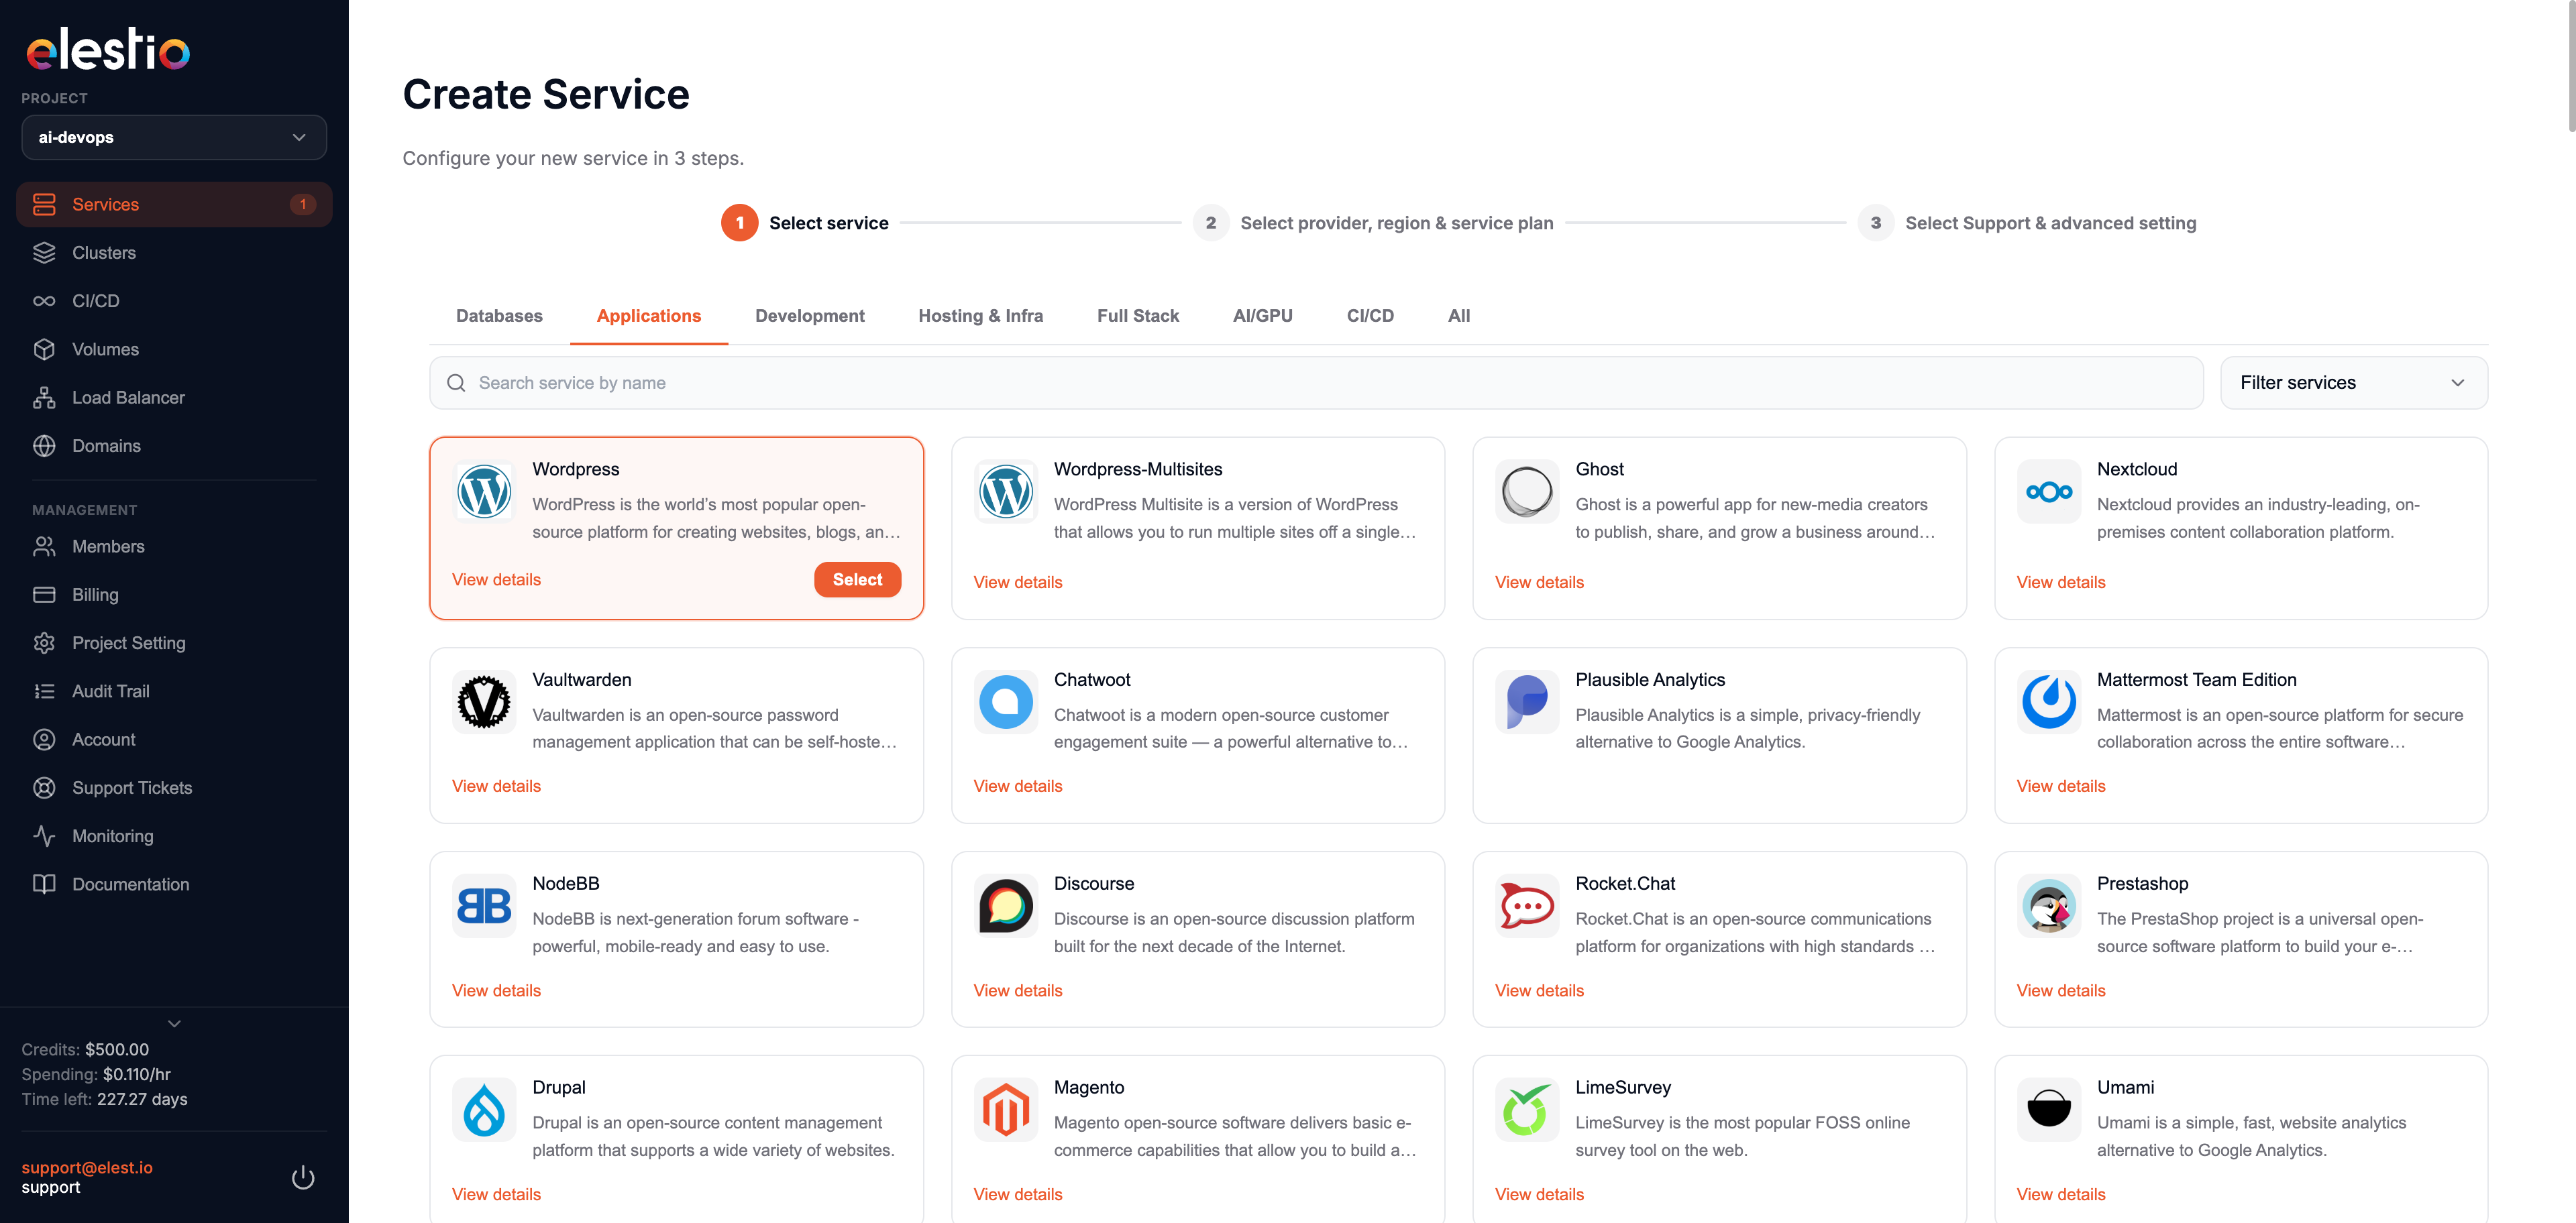
Task: Open View details for Chatwoot
Action: pyautogui.click(x=1018, y=787)
